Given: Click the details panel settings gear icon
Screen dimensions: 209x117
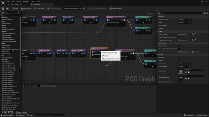Looking at the screenshot, I should coord(207,13).
